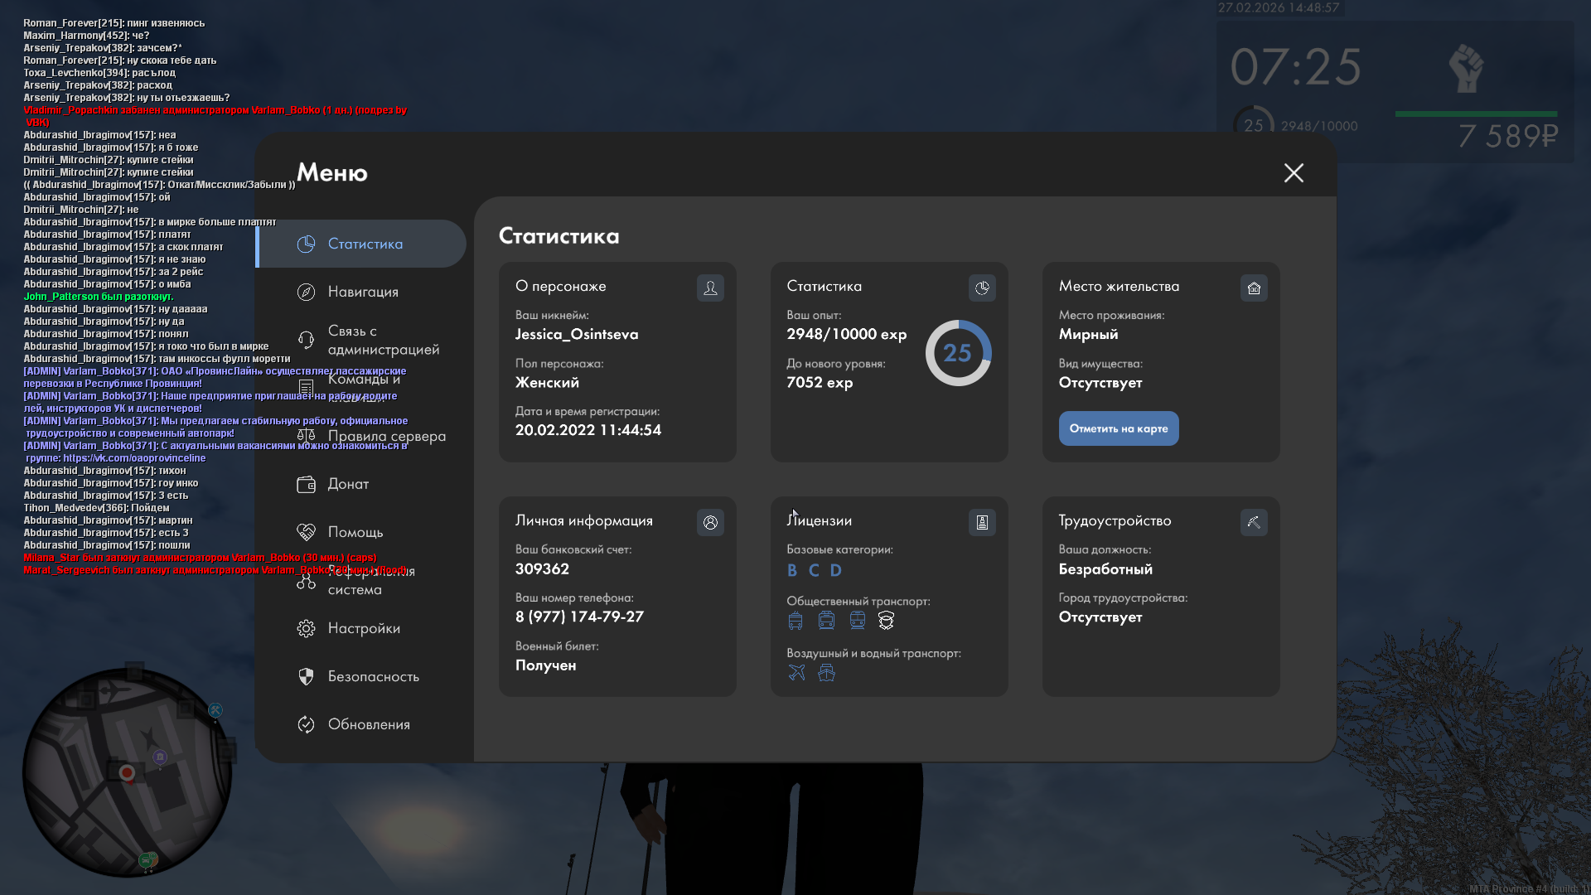Click the hammer icon in Трудоустройство card
Viewport: 1591px width, 895px height.
1254,522
